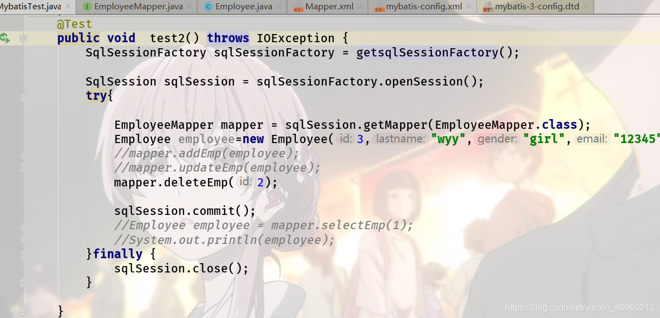Open the Mapper.xml tab
The width and height of the screenshot is (660, 318).
[328, 7]
